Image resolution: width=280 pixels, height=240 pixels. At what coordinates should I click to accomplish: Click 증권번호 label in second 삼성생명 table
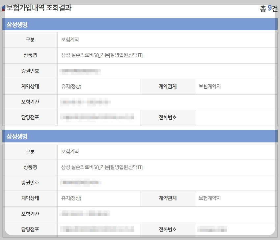point(30,183)
